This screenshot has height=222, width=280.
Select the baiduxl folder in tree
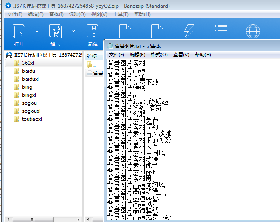[x=26, y=79]
